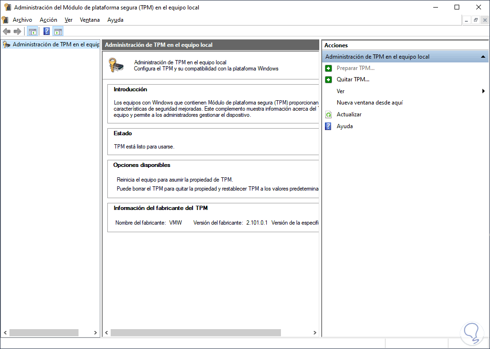
Task: Open the Acción menu
Action: tap(48, 20)
